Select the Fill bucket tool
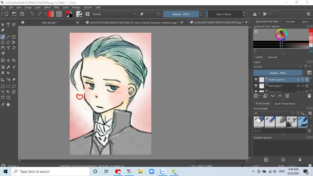Viewport: 313px width, 176px height. (x=8, y=73)
